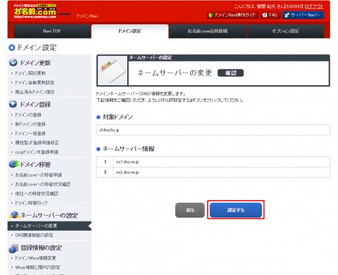Screen dimensions: 338x275
Task: Click the ドメイン更新 section icon
Action: pos(13,62)
